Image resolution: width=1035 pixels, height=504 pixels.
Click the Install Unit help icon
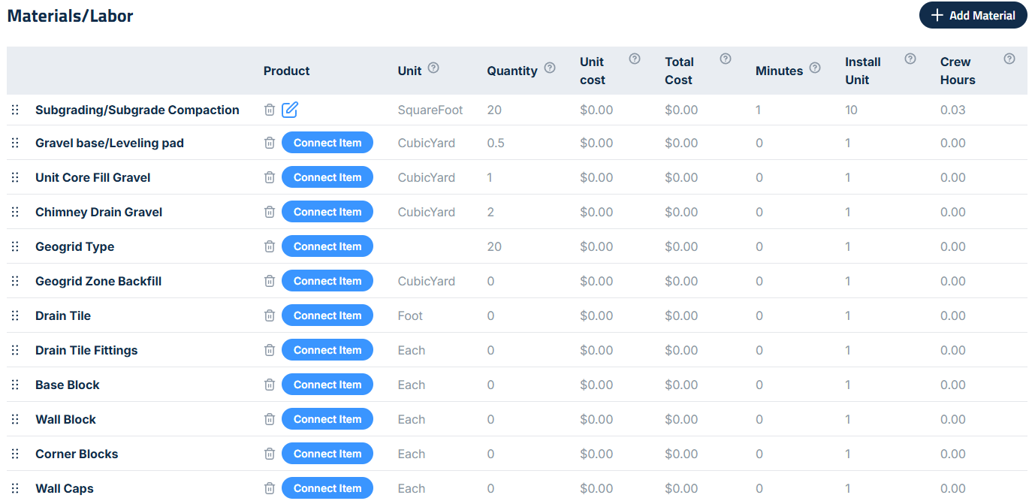click(910, 59)
